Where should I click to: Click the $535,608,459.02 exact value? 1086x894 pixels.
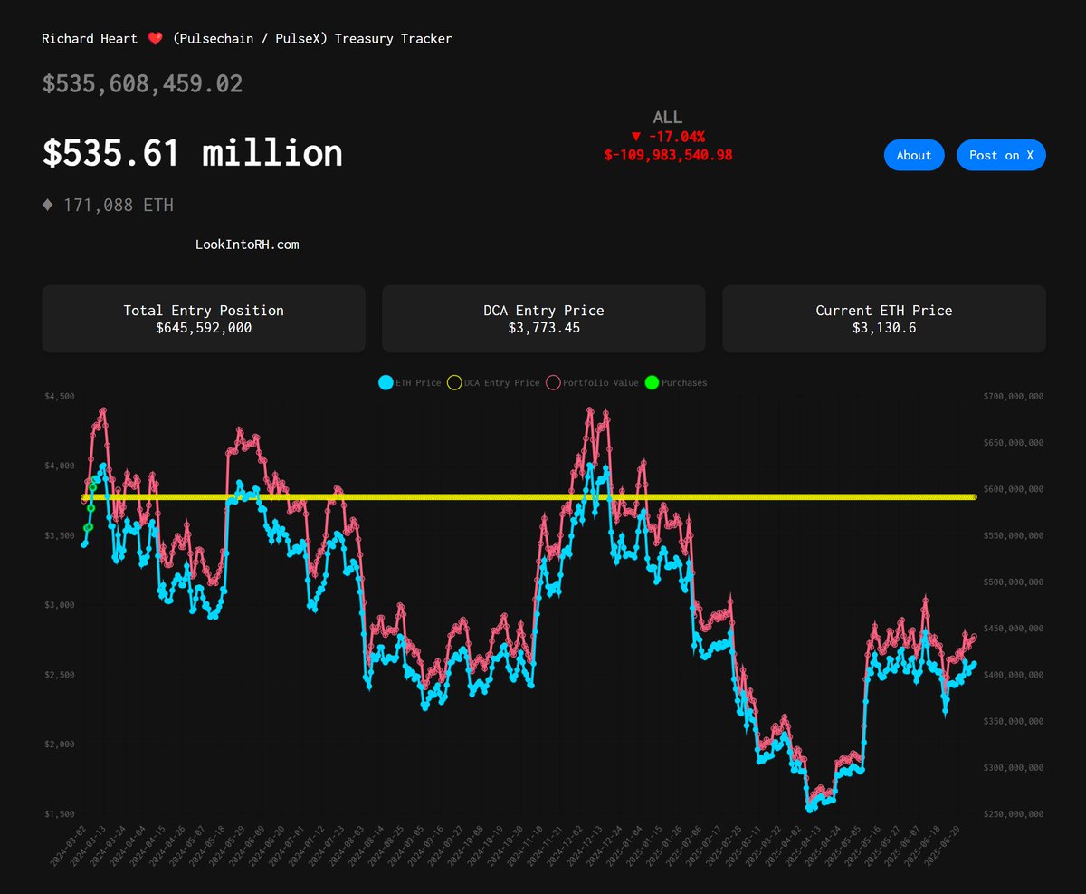[x=142, y=84]
